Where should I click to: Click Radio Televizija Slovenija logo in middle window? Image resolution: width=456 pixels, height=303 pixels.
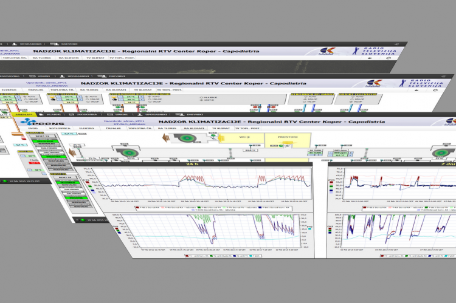pyautogui.click(x=421, y=83)
